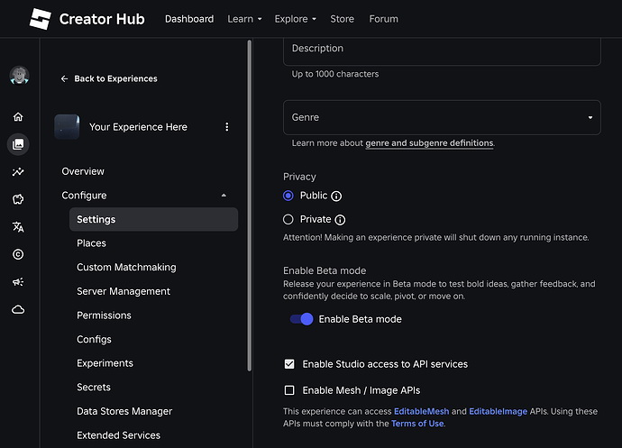Open the translation icon in sidebar
The width and height of the screenshot is (622, 448).
18,227
